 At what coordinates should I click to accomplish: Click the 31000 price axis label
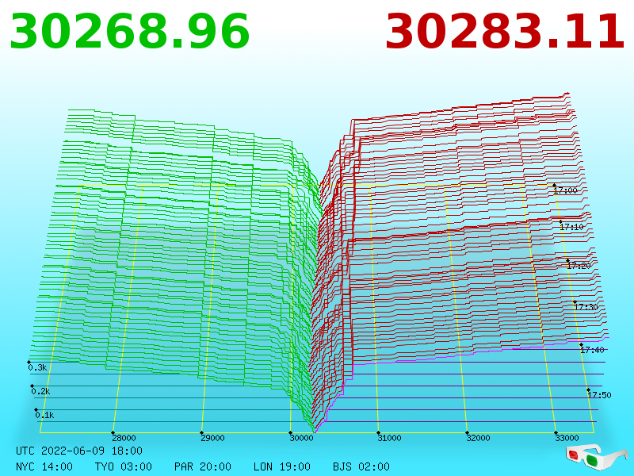[389, 438]
